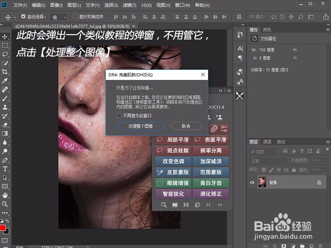Toggle lock position icon in Layers panel

(278, 169)
